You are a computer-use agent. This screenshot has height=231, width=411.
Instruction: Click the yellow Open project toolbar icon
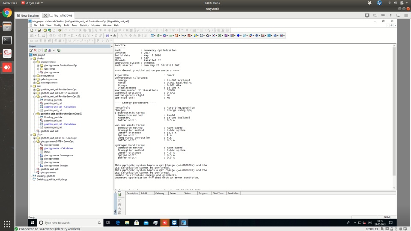45,30
